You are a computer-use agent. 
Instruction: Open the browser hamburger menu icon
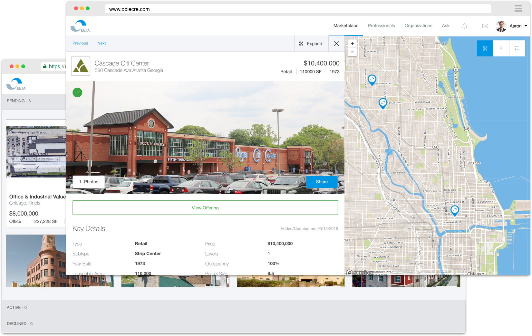(518, 9)
